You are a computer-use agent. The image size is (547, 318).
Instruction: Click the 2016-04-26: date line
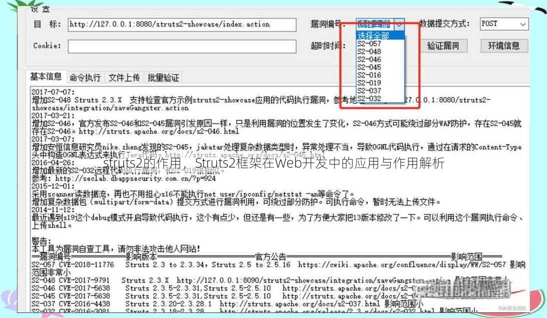[53, 162]
